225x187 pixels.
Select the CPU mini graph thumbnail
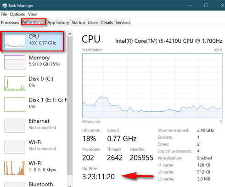click(15, 41)
